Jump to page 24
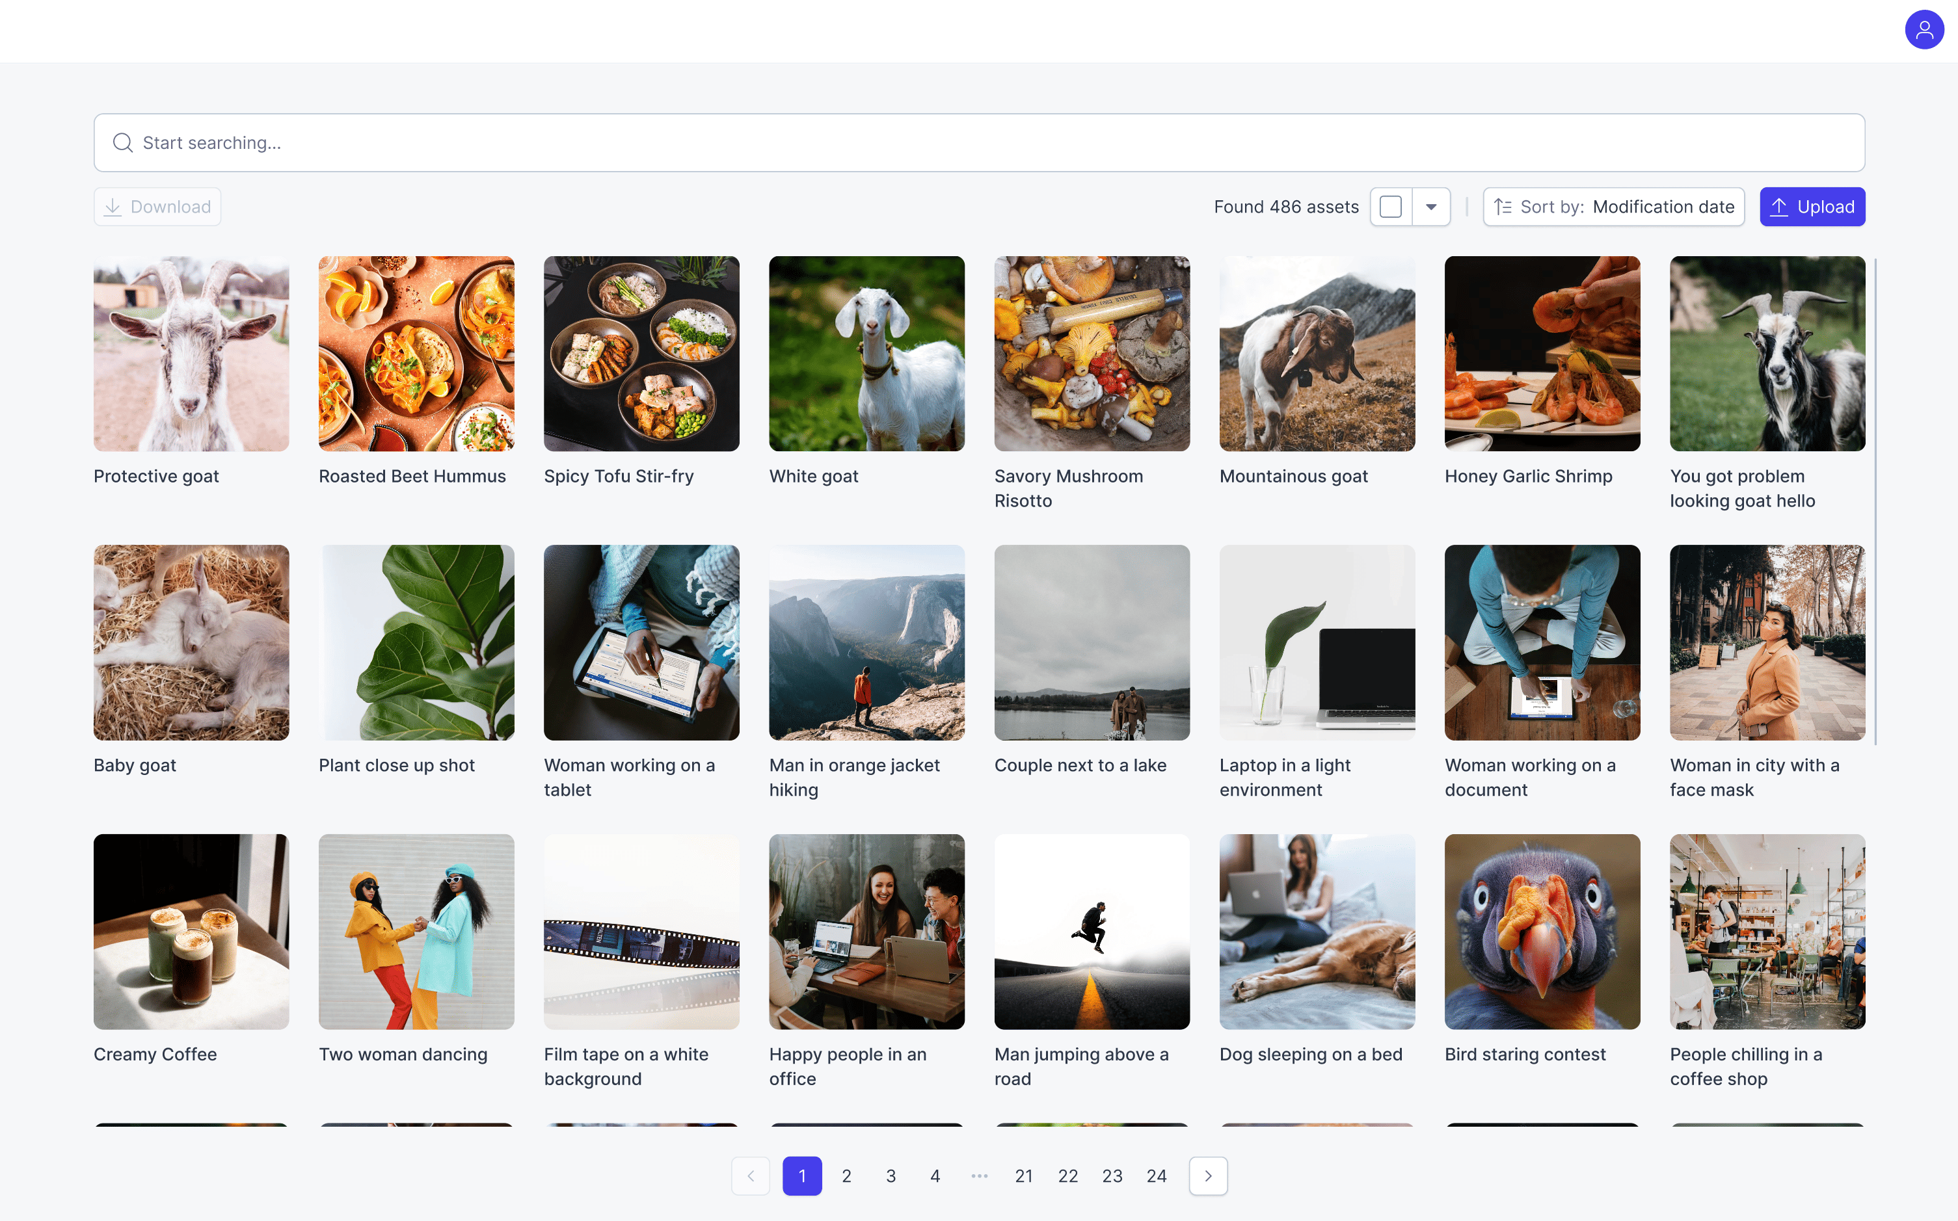This screenshot has height=1221, width=1958. coord(1156,1175)
